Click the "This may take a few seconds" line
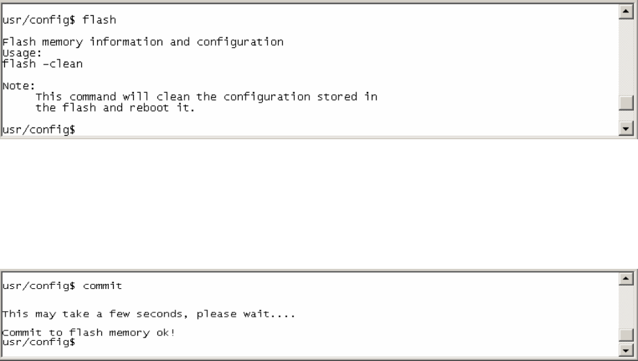Screen dimensions: 638x361 [149, 315]
